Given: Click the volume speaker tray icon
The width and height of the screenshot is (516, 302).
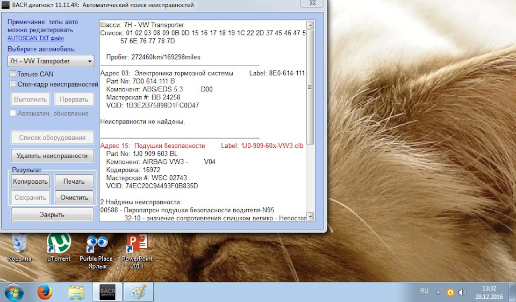Looking at the screenshot, I should (463, 292).
